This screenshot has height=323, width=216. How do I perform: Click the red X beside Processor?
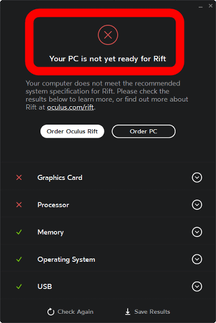pyautogui.click(x=19, y=205)
